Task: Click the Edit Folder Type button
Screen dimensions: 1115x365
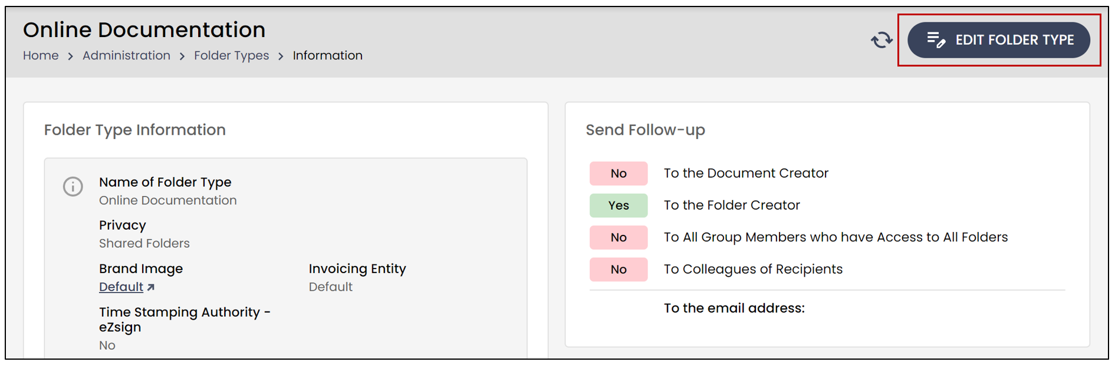Action: tap(998, 40)
